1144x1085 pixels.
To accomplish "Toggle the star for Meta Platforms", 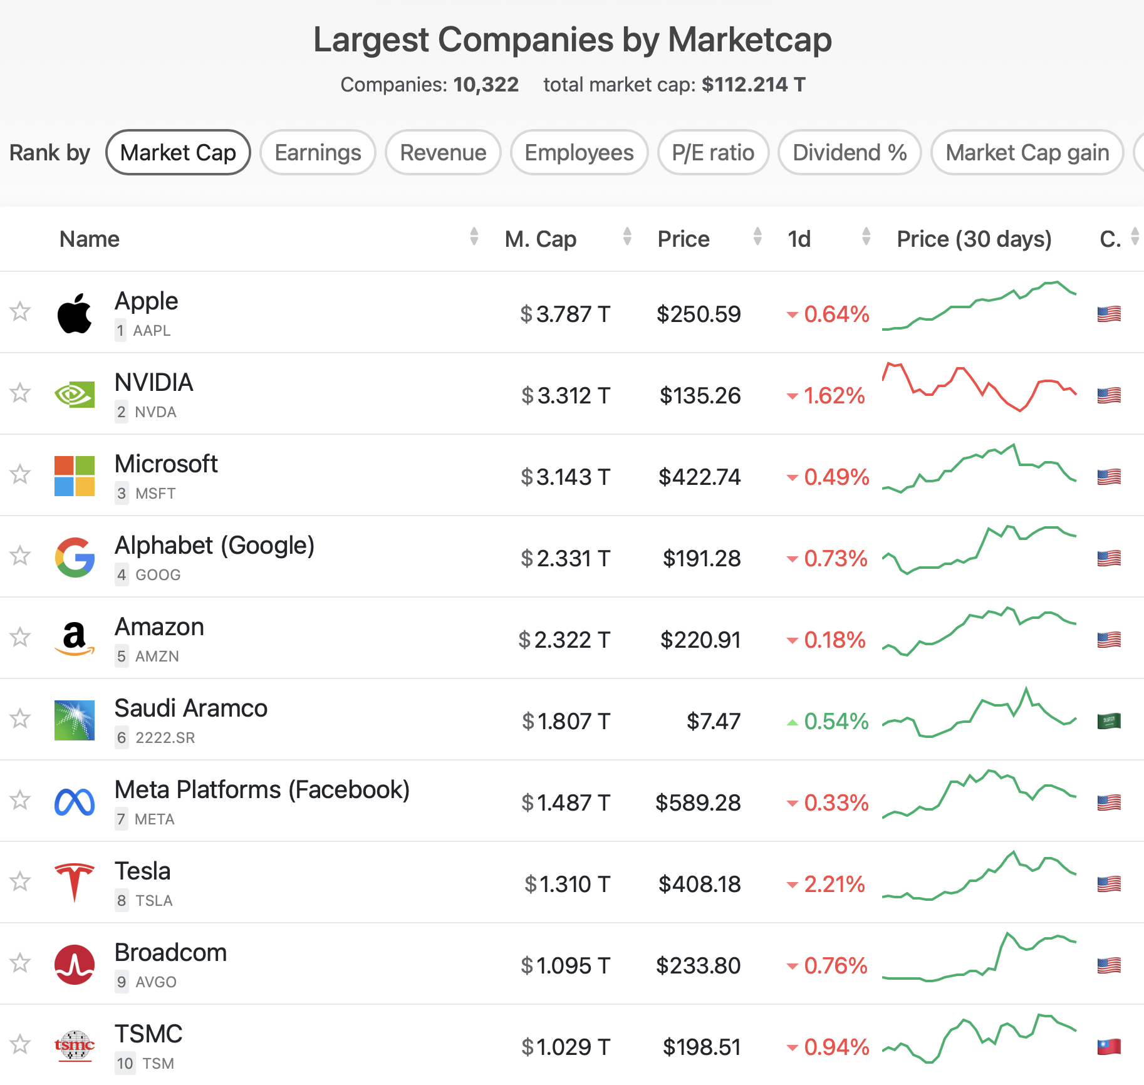I will click(21, 800).
